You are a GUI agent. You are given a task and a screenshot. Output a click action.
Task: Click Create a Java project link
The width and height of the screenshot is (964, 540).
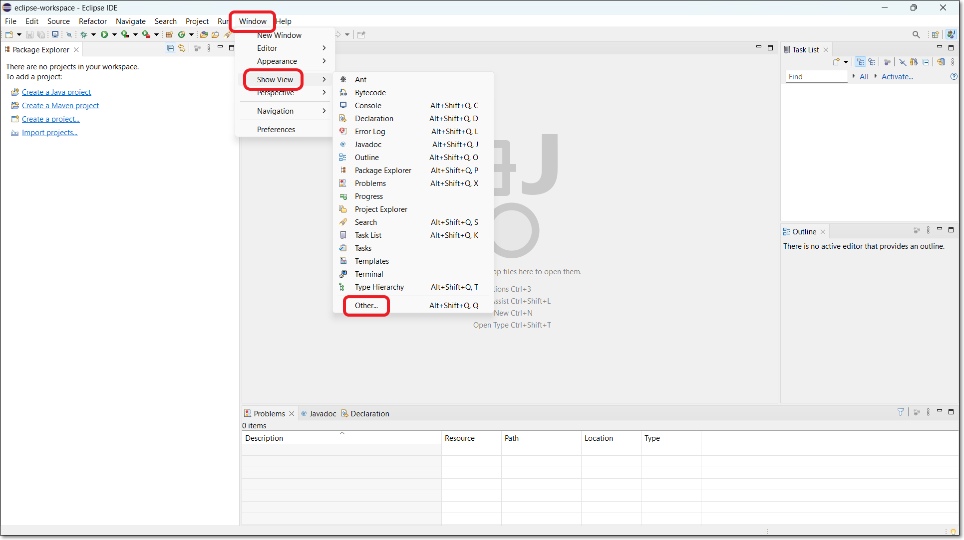[56, 92]
